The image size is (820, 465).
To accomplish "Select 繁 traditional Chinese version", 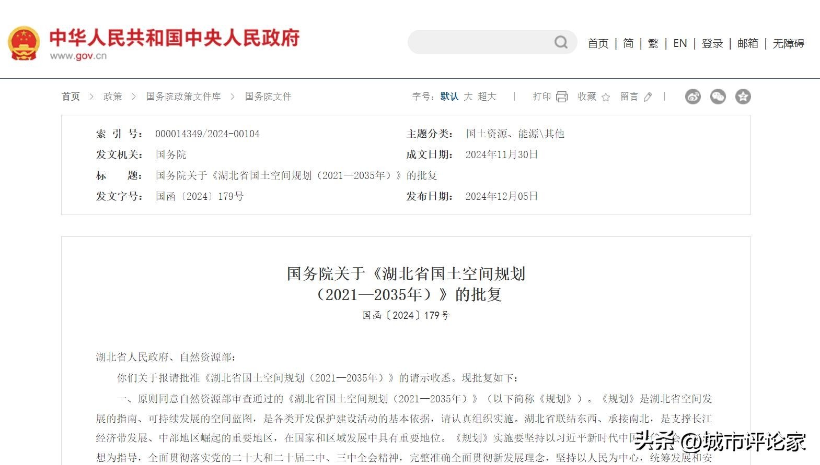I will point(653,43).
